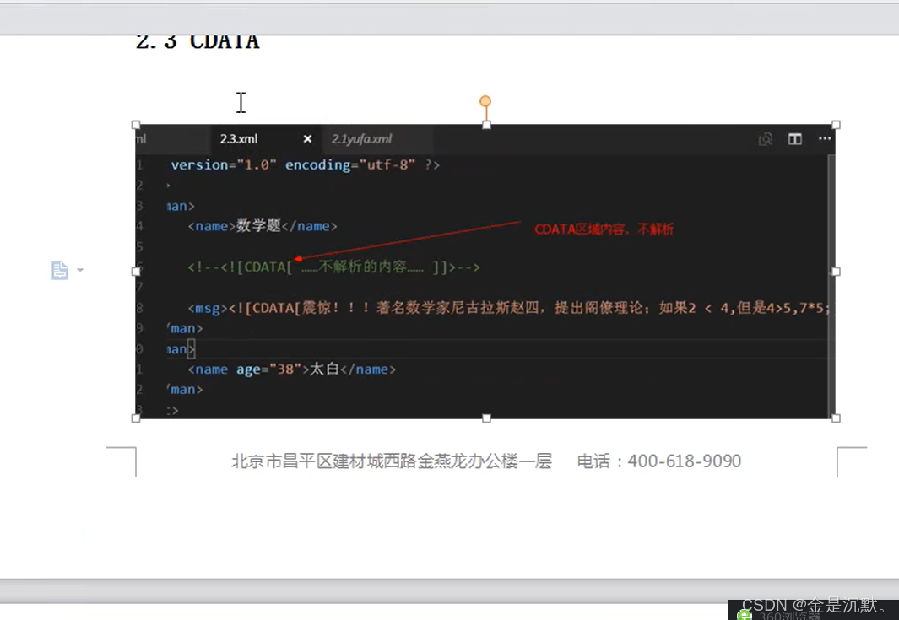The width and height of the screenshot is (899, 620).
Task: Click the bottom-right corner handle of the picture
Action: pos(836,418)
